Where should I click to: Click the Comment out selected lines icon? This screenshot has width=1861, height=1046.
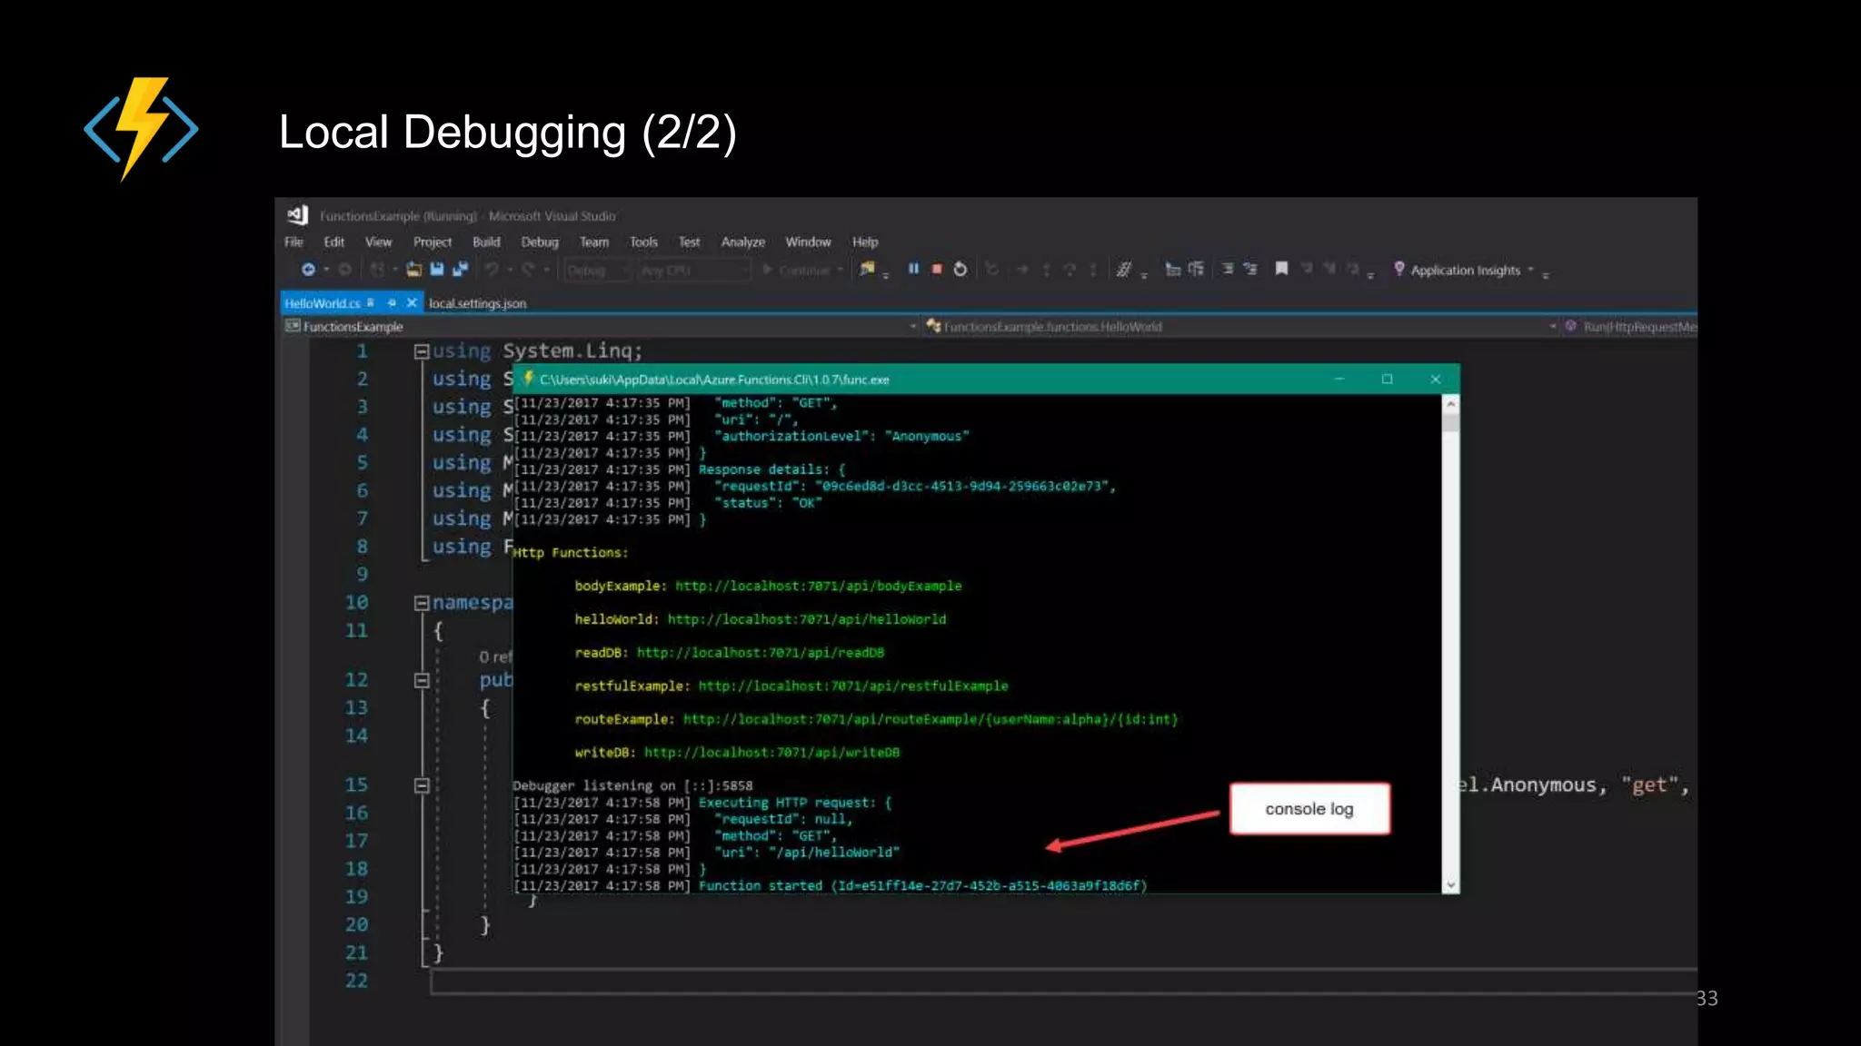1124,270
